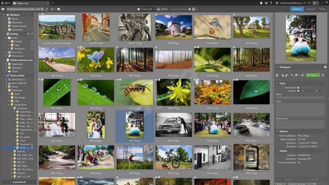This screenshot has height=185, width=329.
Task: Open the shopping cart icon
Action: point(266,3)
